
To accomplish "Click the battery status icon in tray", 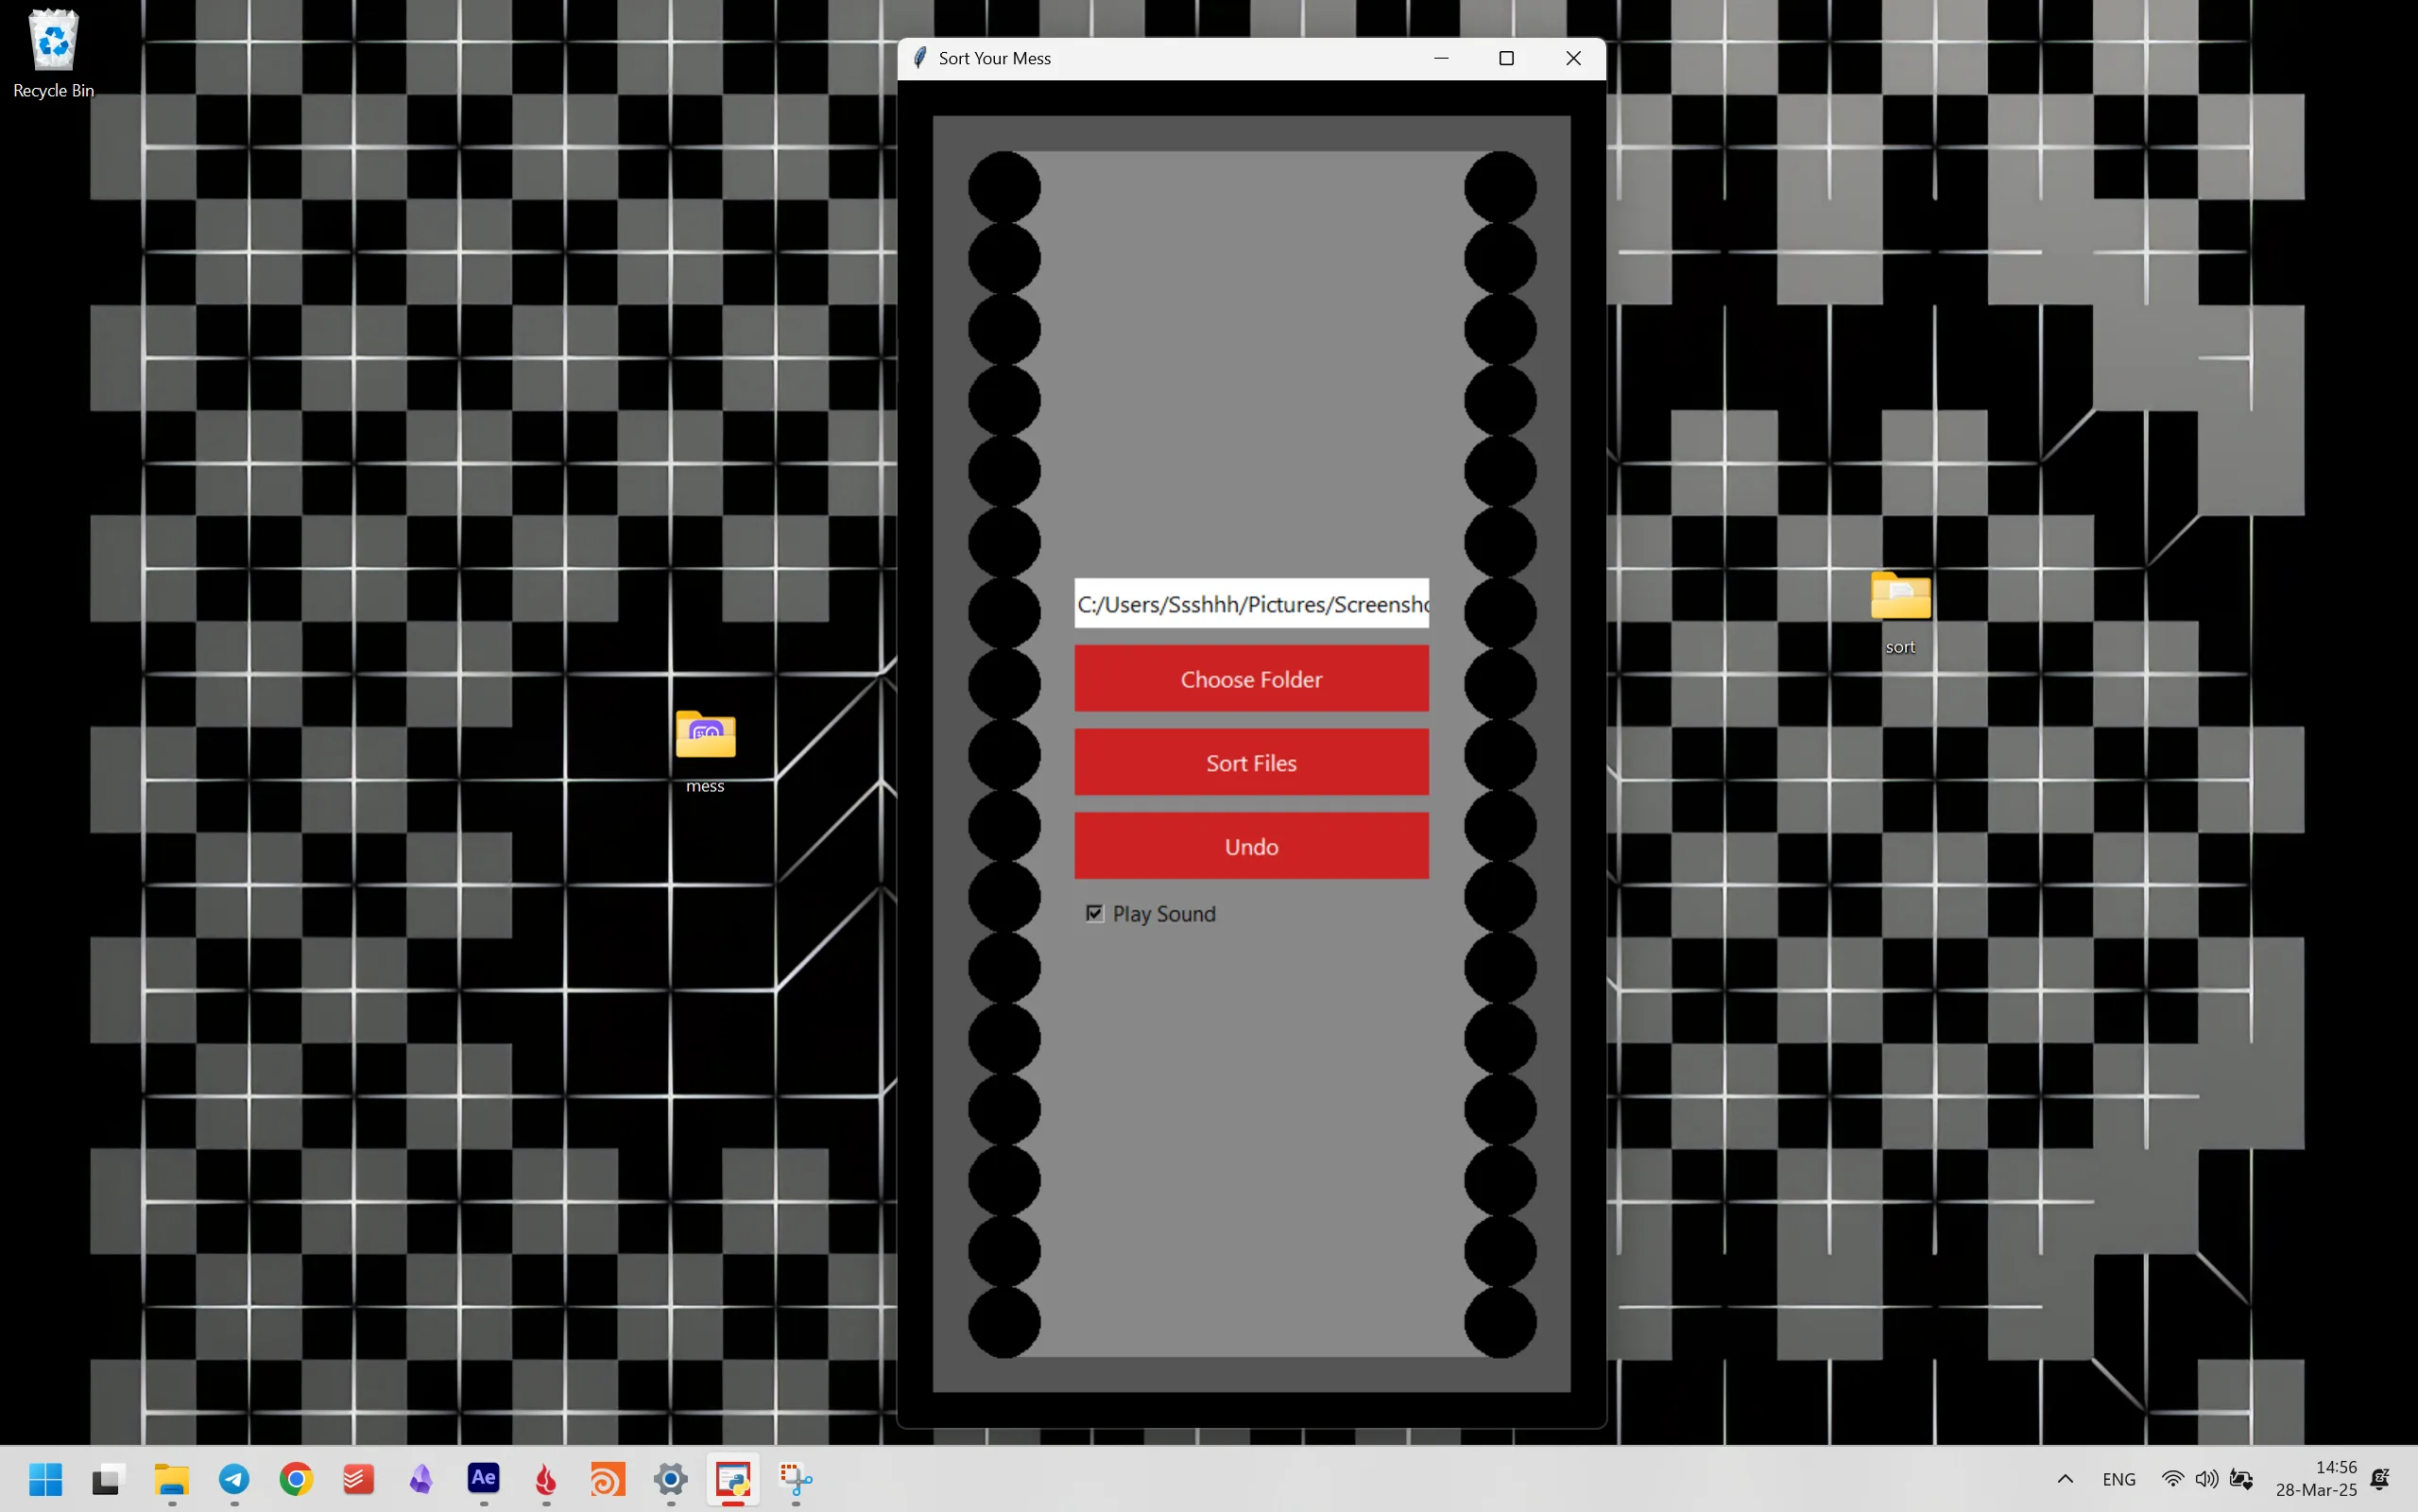I will click(2241, 1479).
